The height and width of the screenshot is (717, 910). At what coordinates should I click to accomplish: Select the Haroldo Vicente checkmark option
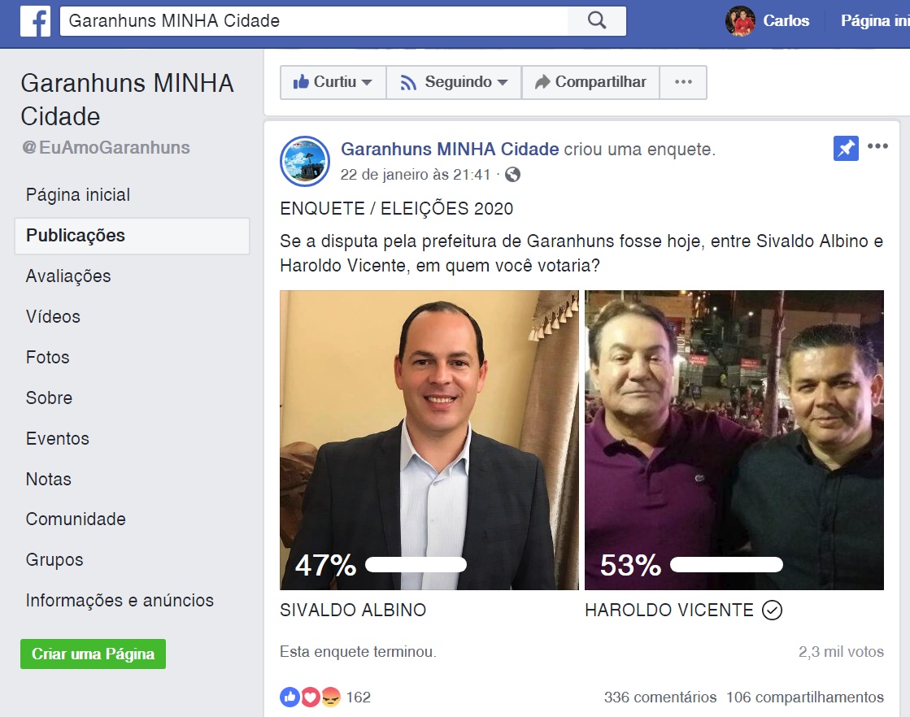772,611
